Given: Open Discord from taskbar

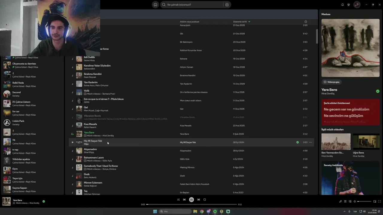Looking at the screenshot, I should click(209, 211).
